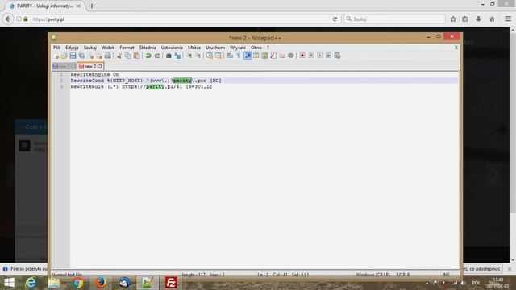
Task: Open Find with the binoculars icon
Action: coord(169,56)
